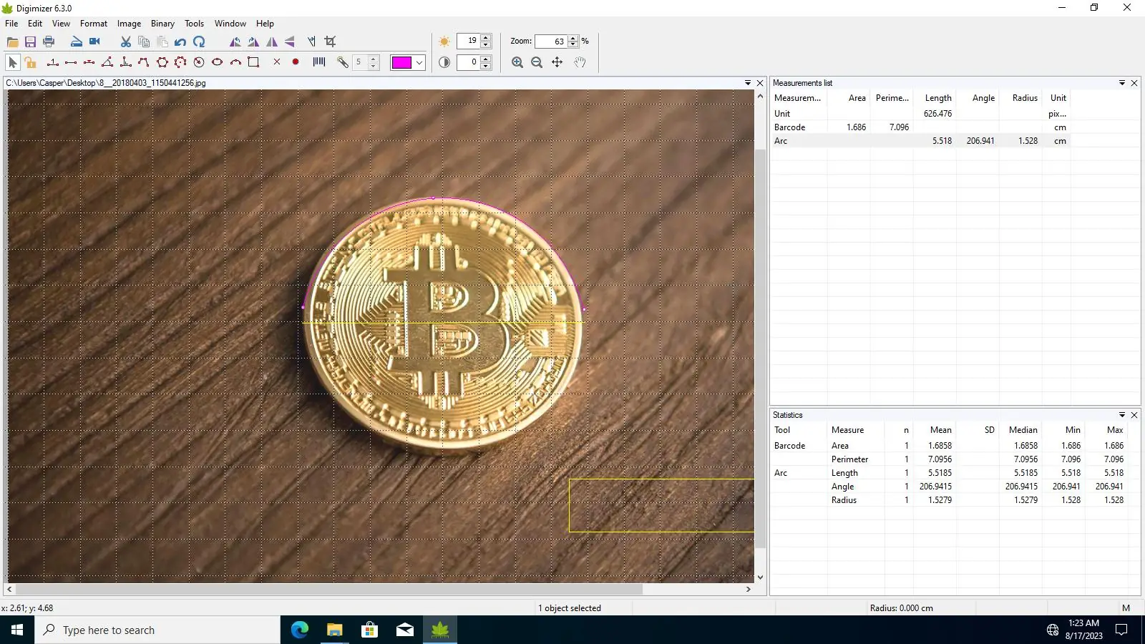
Task: Print the image with the printer icon
Action: click(49, 42)
